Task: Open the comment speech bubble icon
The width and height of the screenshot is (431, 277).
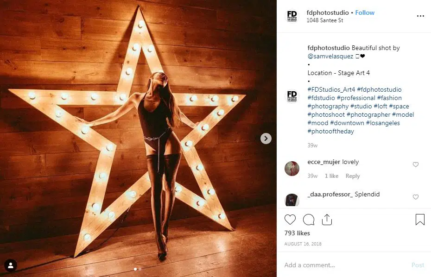Action: coord(309,220)
